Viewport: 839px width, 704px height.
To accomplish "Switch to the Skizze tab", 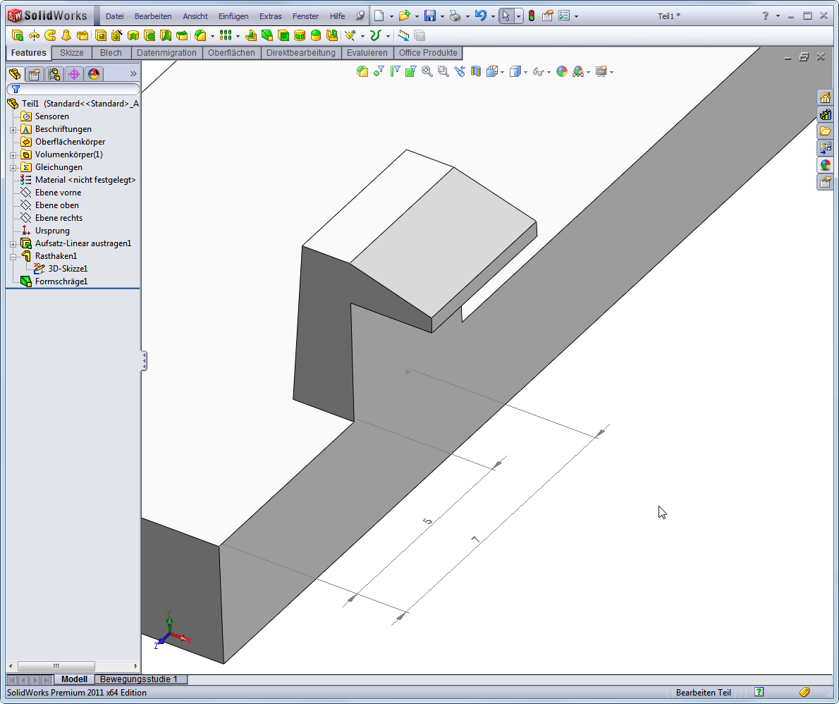I will [x=72, y=53].
